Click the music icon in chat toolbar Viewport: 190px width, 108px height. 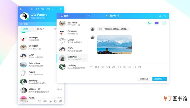coord(129,67)
